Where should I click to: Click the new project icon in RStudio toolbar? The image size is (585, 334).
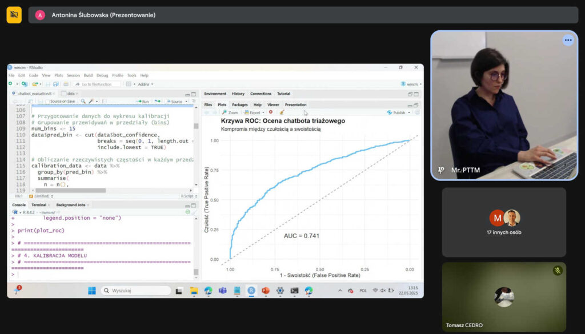coord(24,84)
